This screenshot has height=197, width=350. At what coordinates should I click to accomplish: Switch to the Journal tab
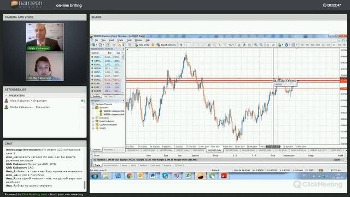[178, 165]
